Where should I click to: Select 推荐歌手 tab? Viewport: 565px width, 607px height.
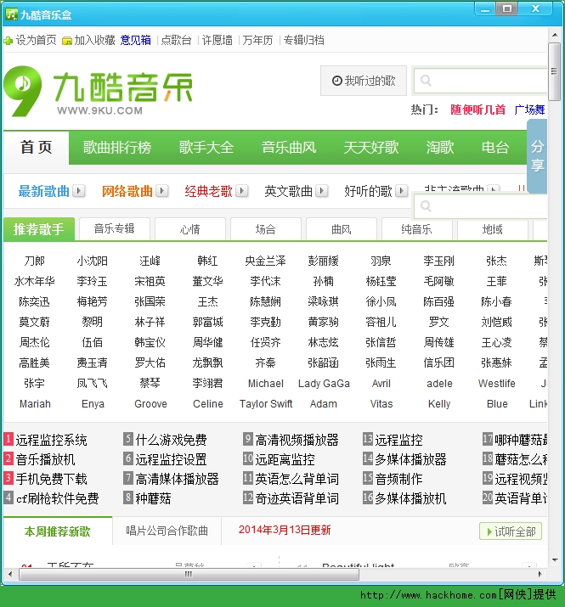point(39,229)
